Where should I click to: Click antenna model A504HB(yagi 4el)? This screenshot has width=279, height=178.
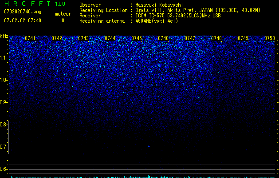pyautogui.click(x=157, y=21)
